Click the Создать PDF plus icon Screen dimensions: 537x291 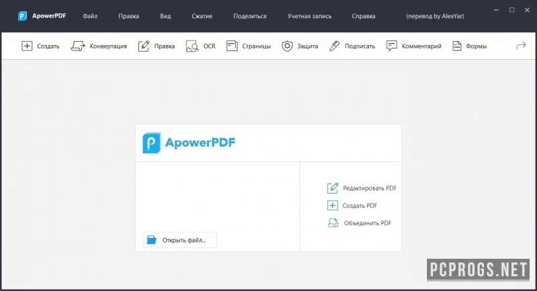(332, 205)
